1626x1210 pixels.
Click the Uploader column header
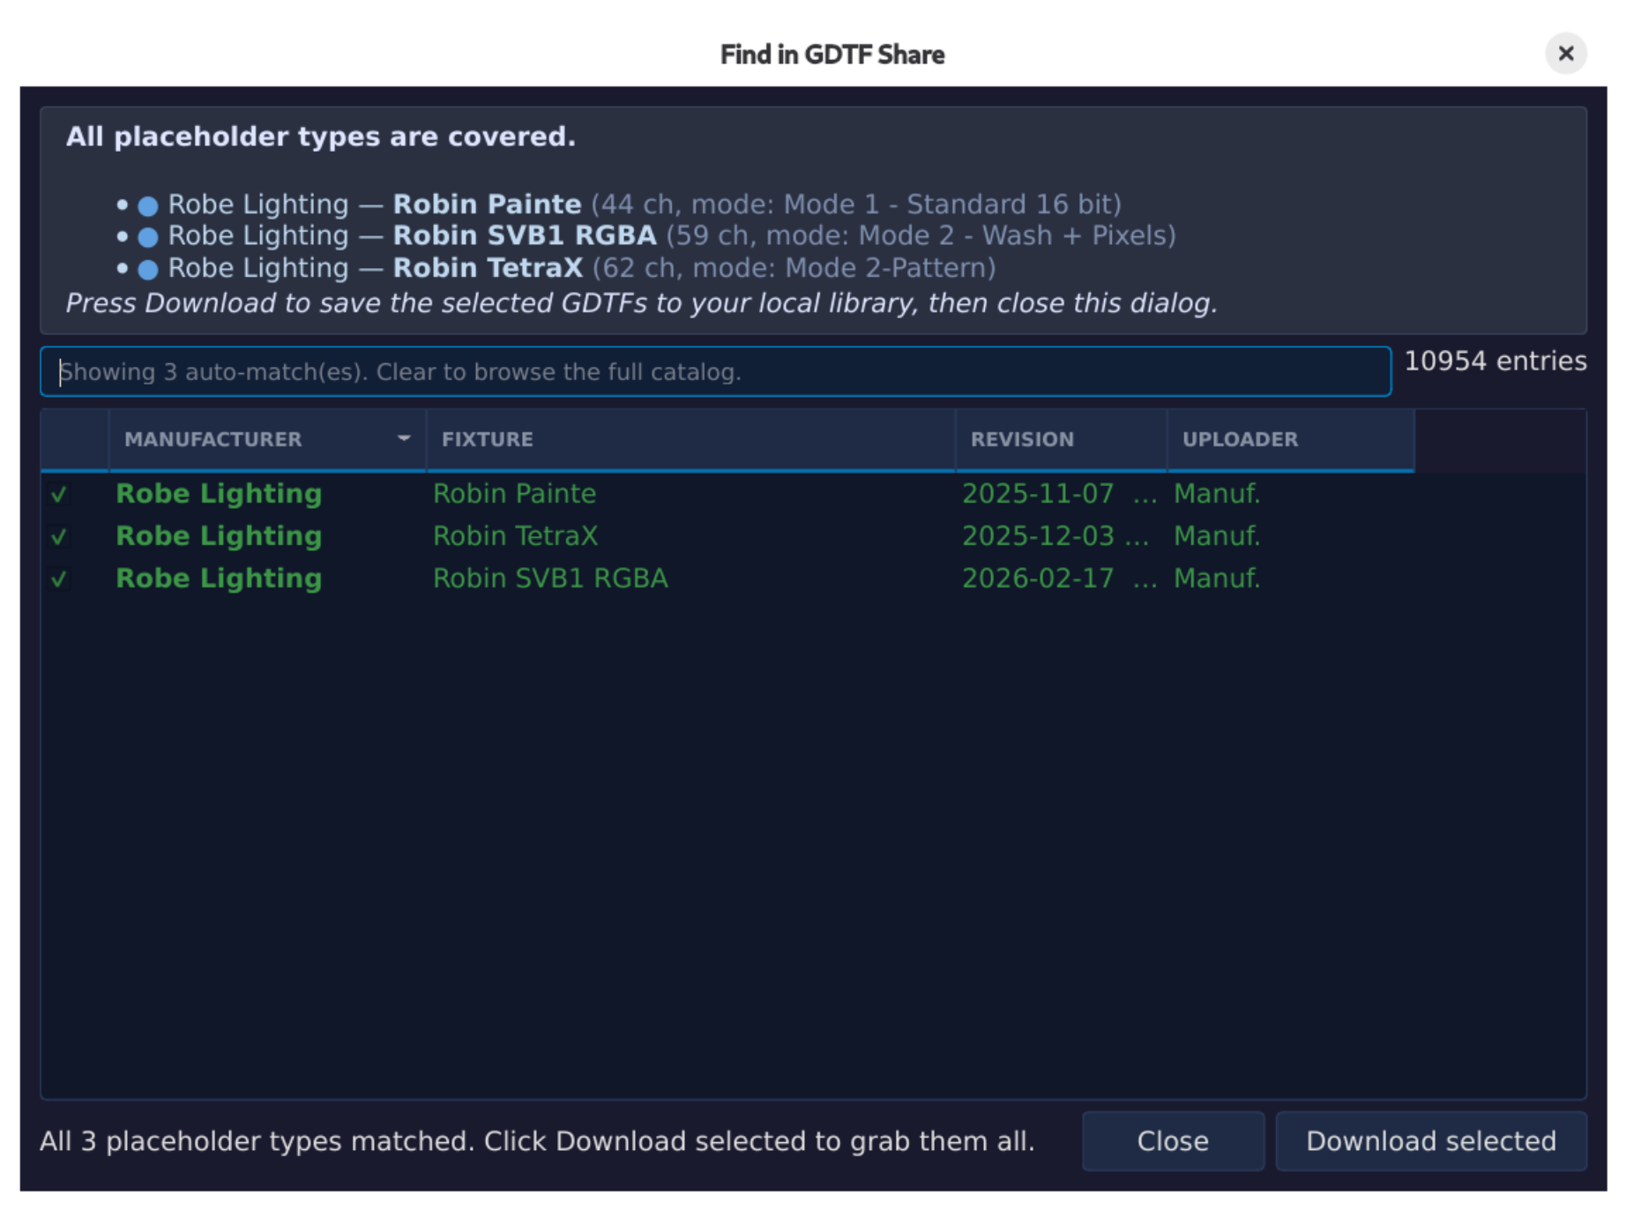click(x=1239, y=439)
